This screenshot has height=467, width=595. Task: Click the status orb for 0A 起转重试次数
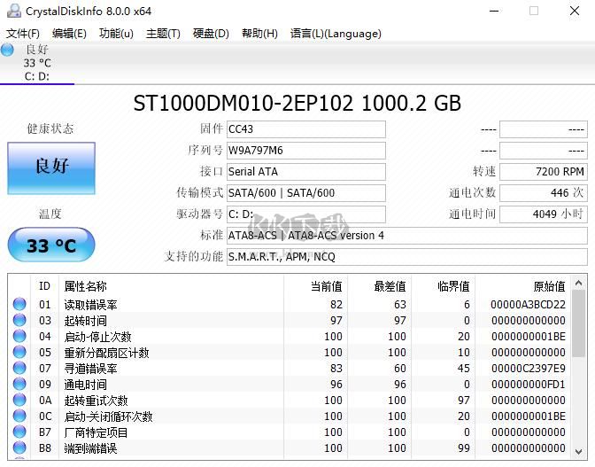coord(19,400)
